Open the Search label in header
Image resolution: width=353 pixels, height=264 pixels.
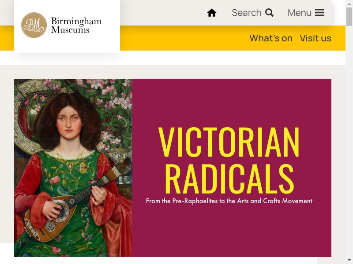[x=247, y=13]
